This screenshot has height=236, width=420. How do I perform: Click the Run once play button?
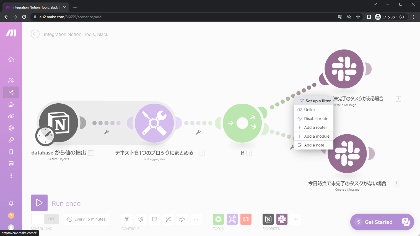coord(39,203)
